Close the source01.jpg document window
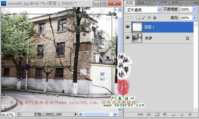The image size is (199, 119). (x=115, y=3)
